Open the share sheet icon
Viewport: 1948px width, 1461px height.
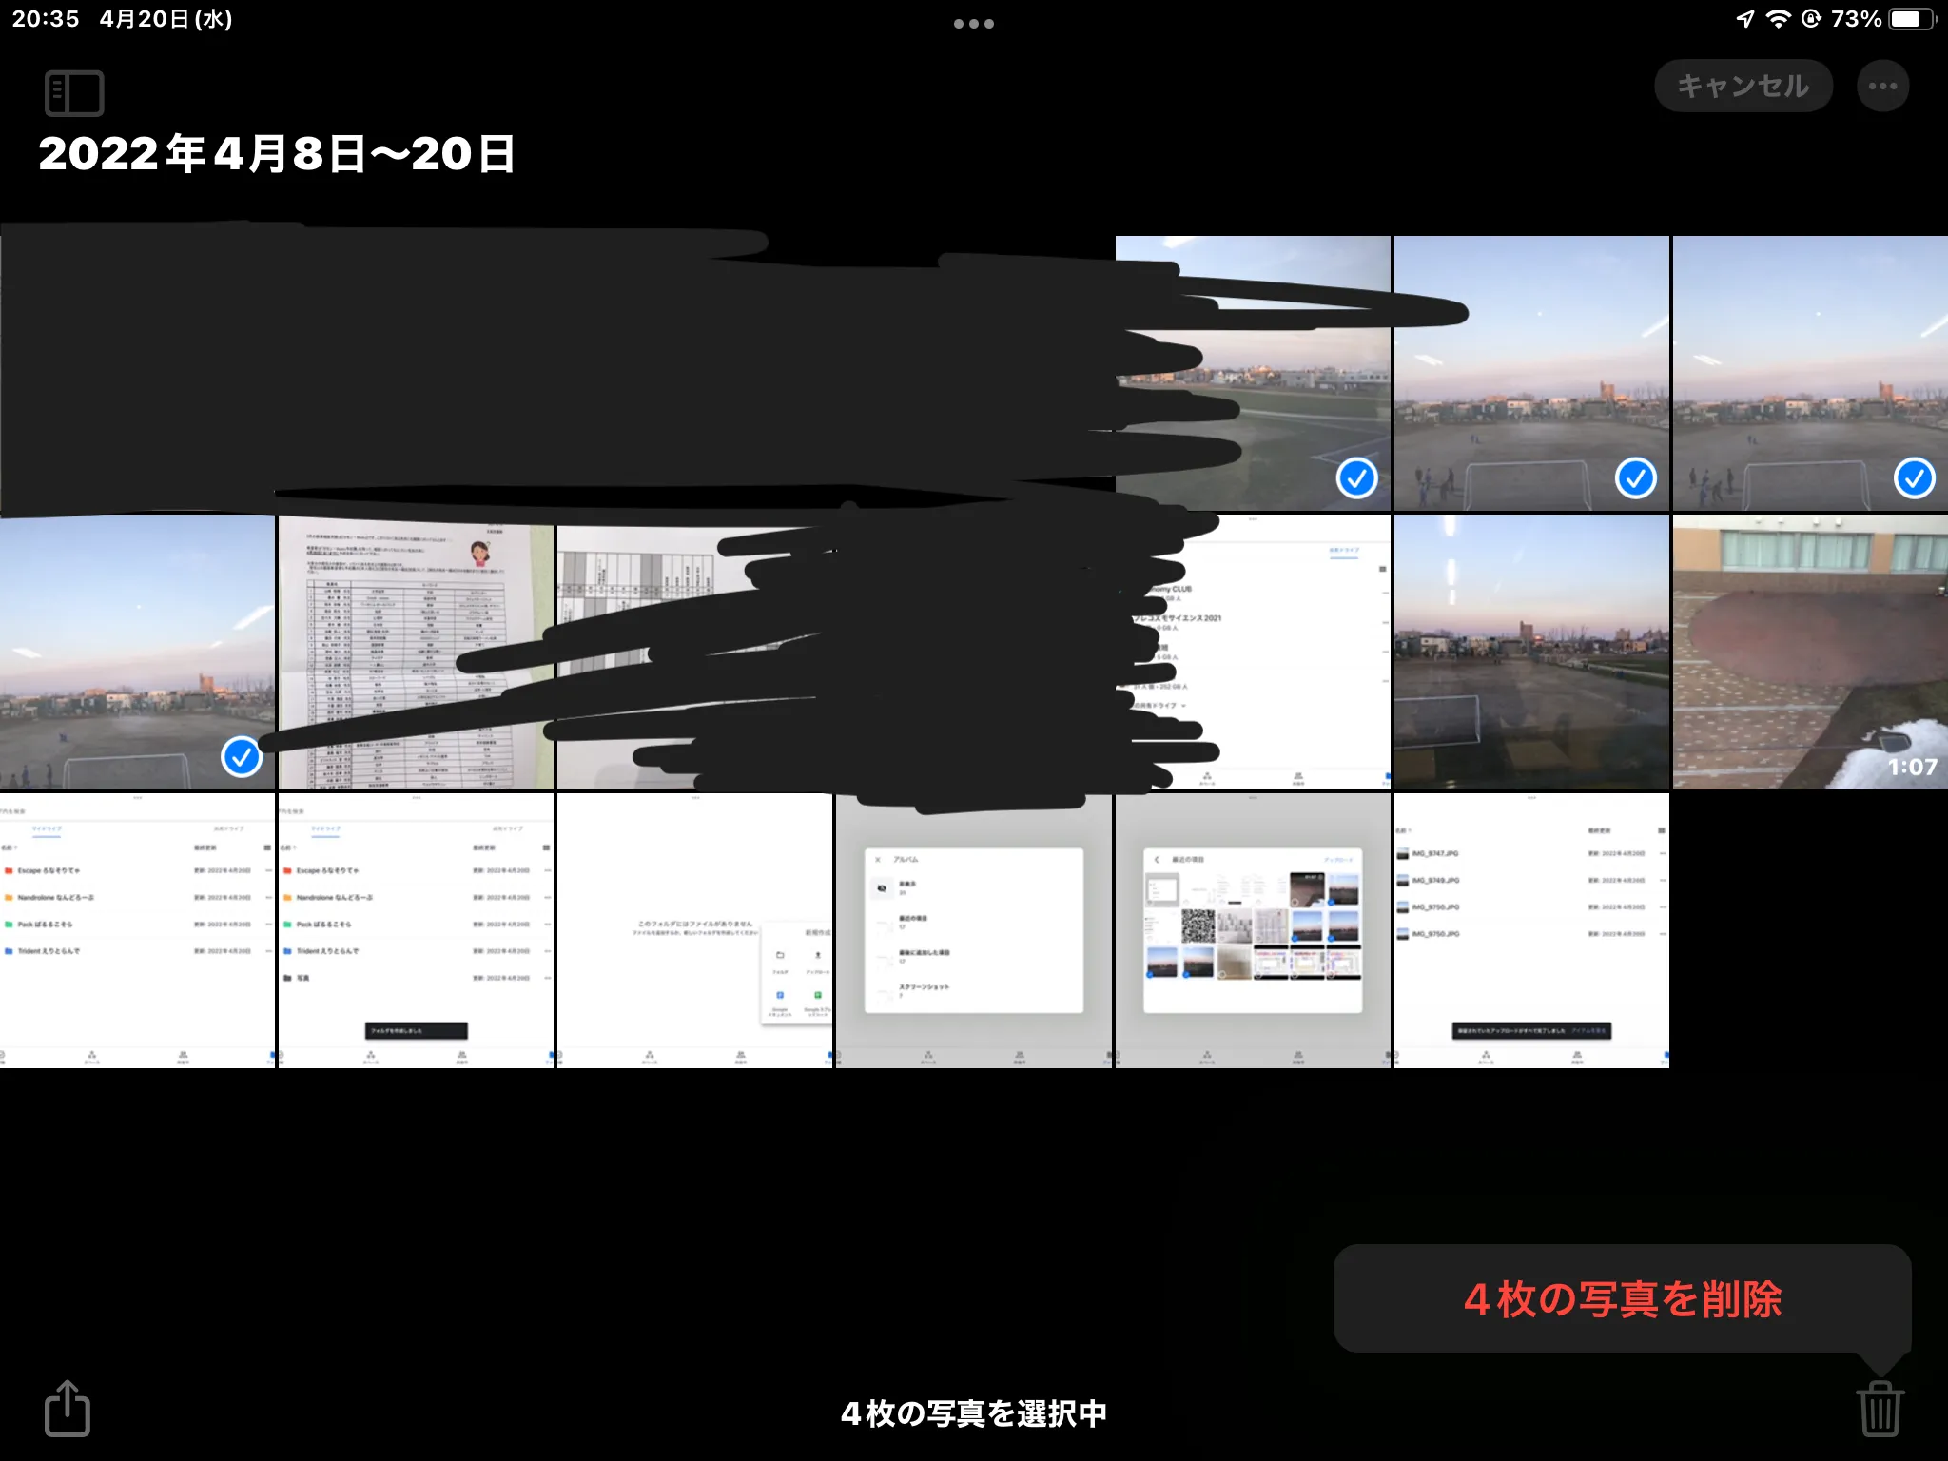pos(68,1409)
